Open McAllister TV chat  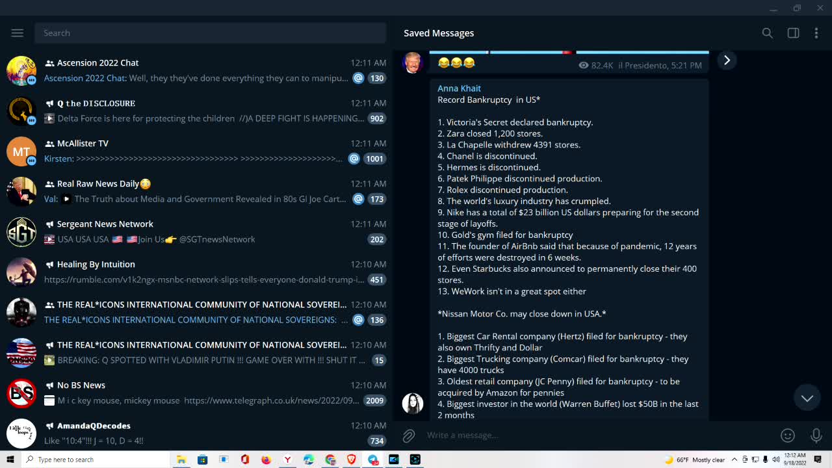pos(196,151)
